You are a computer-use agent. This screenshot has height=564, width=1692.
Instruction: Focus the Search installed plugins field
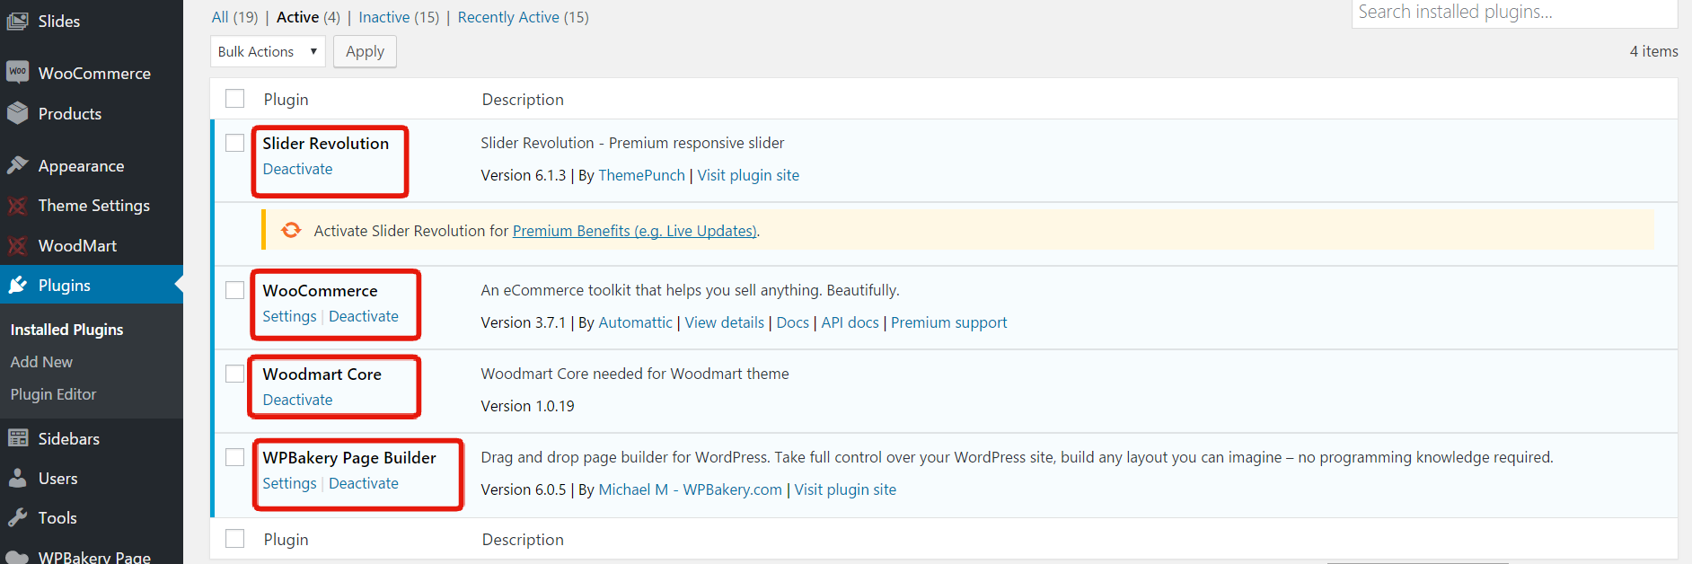click(x=1513, y=13)
